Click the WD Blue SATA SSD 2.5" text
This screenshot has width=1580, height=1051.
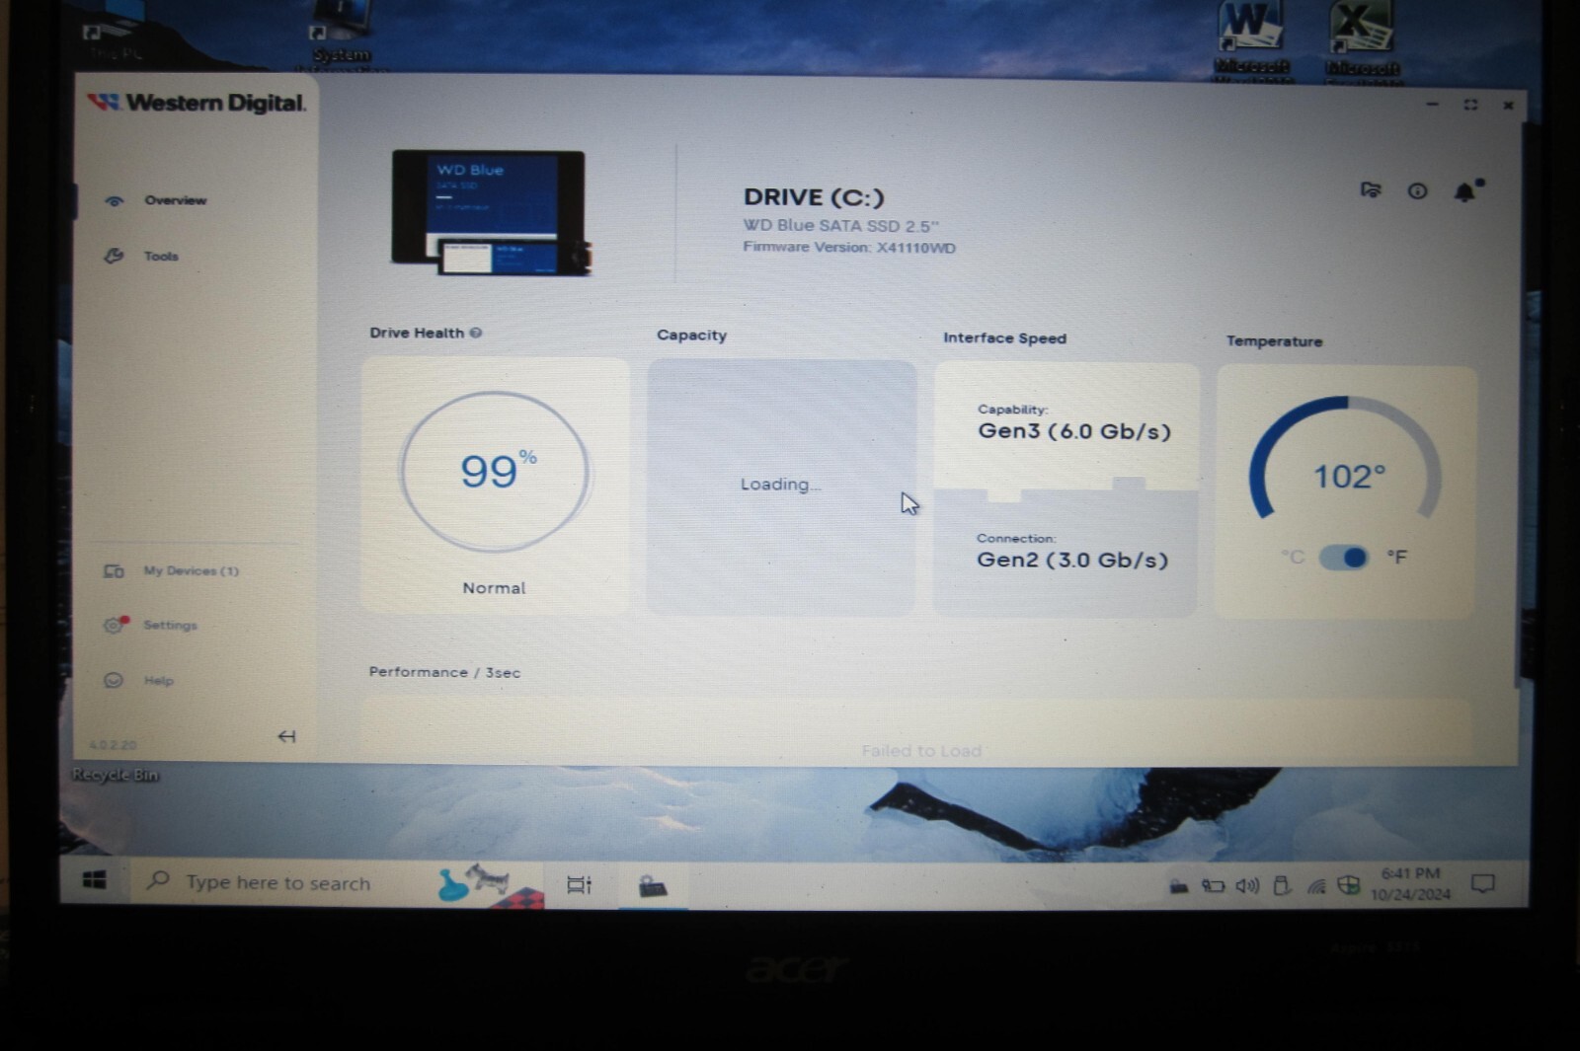(x=840, y=226)
